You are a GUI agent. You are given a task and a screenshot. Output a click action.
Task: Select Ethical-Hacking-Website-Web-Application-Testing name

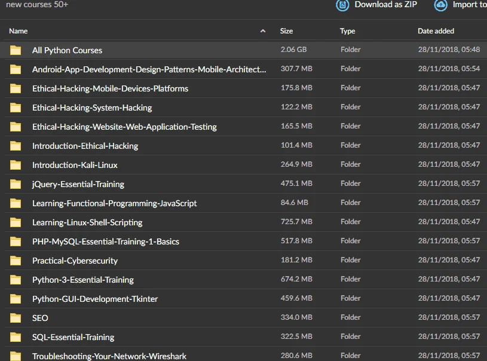click(124, 127)
